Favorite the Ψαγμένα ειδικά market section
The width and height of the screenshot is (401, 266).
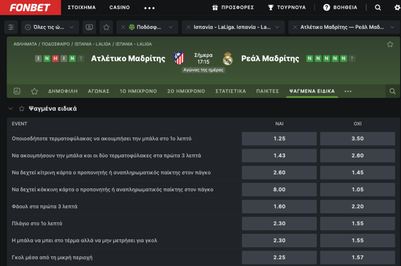click(22, 109)
